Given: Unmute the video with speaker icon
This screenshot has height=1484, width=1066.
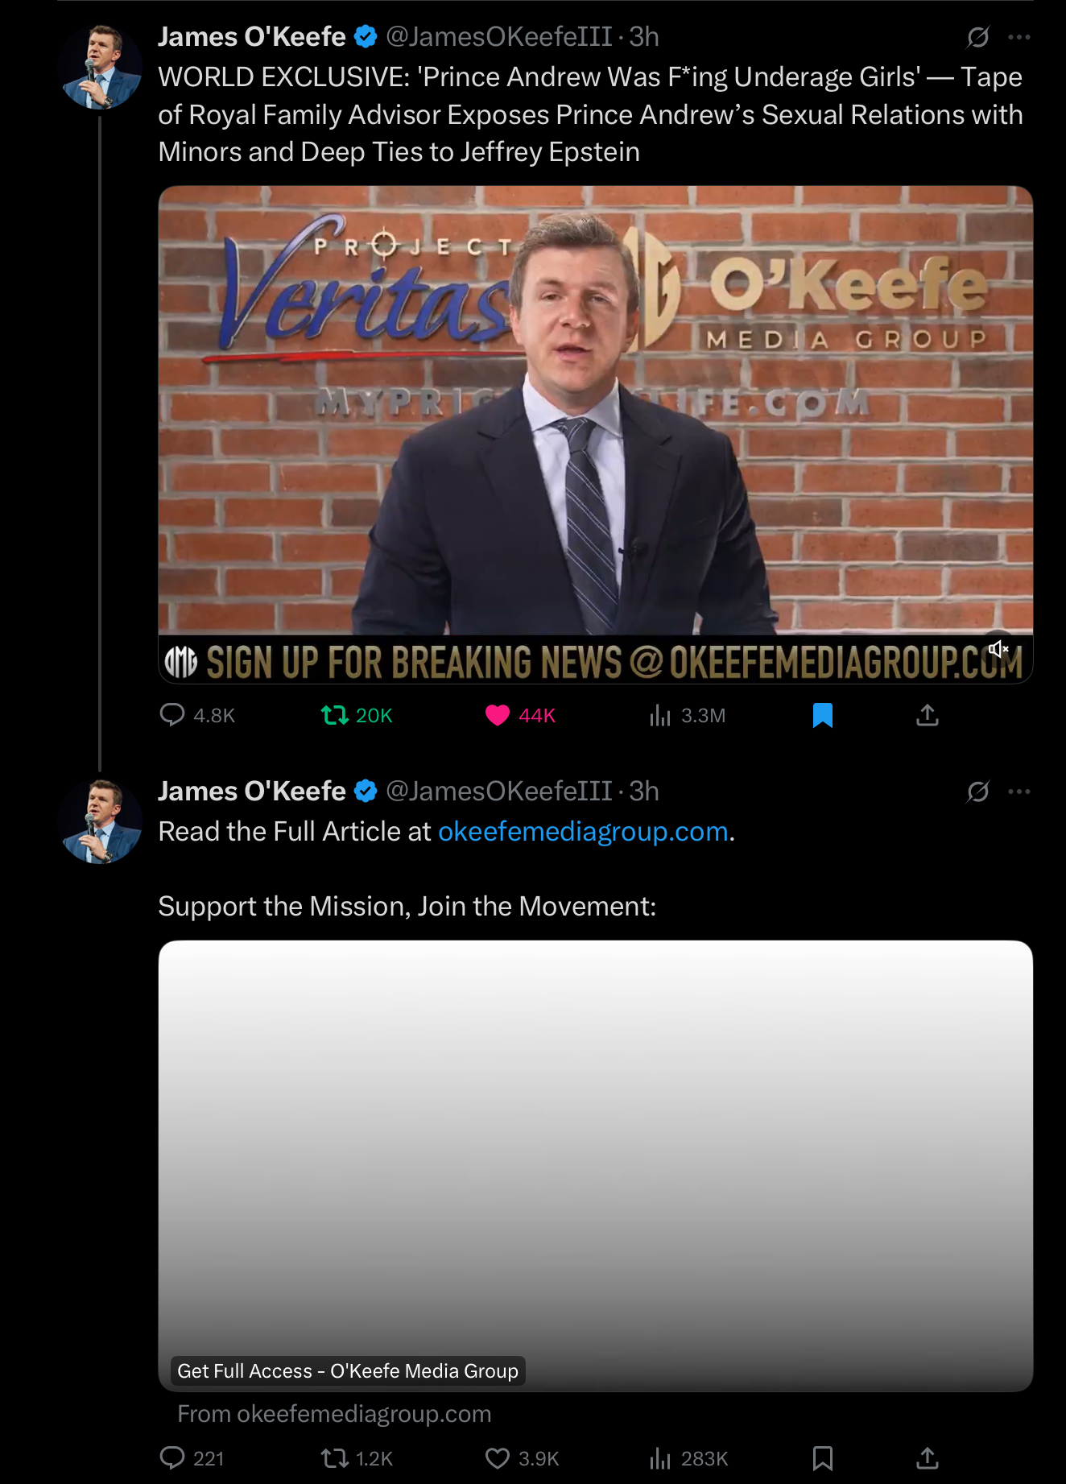Looking at the screenshot, I should 998,648.
